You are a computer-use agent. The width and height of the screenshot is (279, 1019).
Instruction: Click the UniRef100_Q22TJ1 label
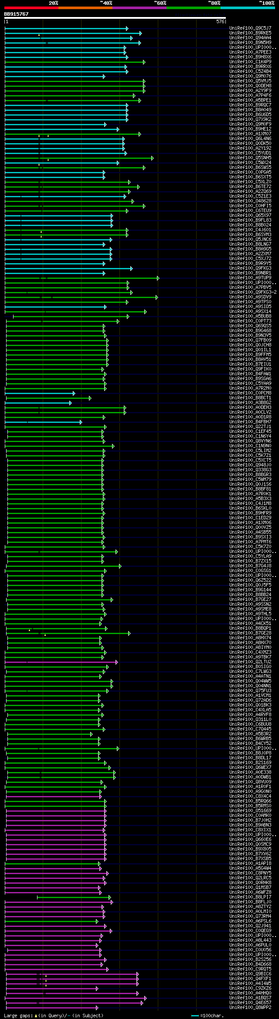pos(250,427)
